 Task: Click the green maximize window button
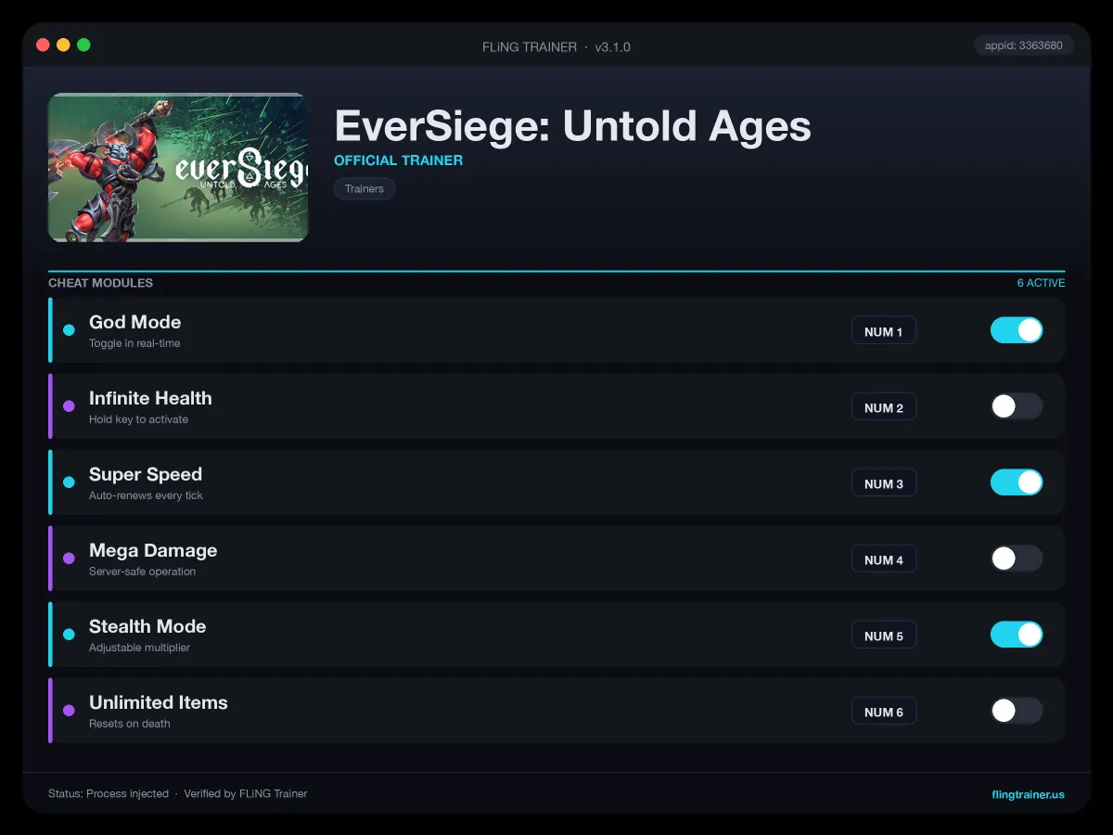[x=83, y=45]
